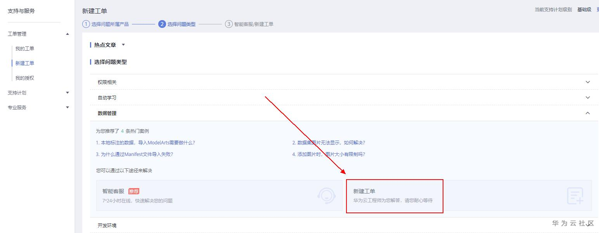Click the 推荐 badge next to 智能客服
Viewport: 599px width, 233px height.
tap(134, 191)
